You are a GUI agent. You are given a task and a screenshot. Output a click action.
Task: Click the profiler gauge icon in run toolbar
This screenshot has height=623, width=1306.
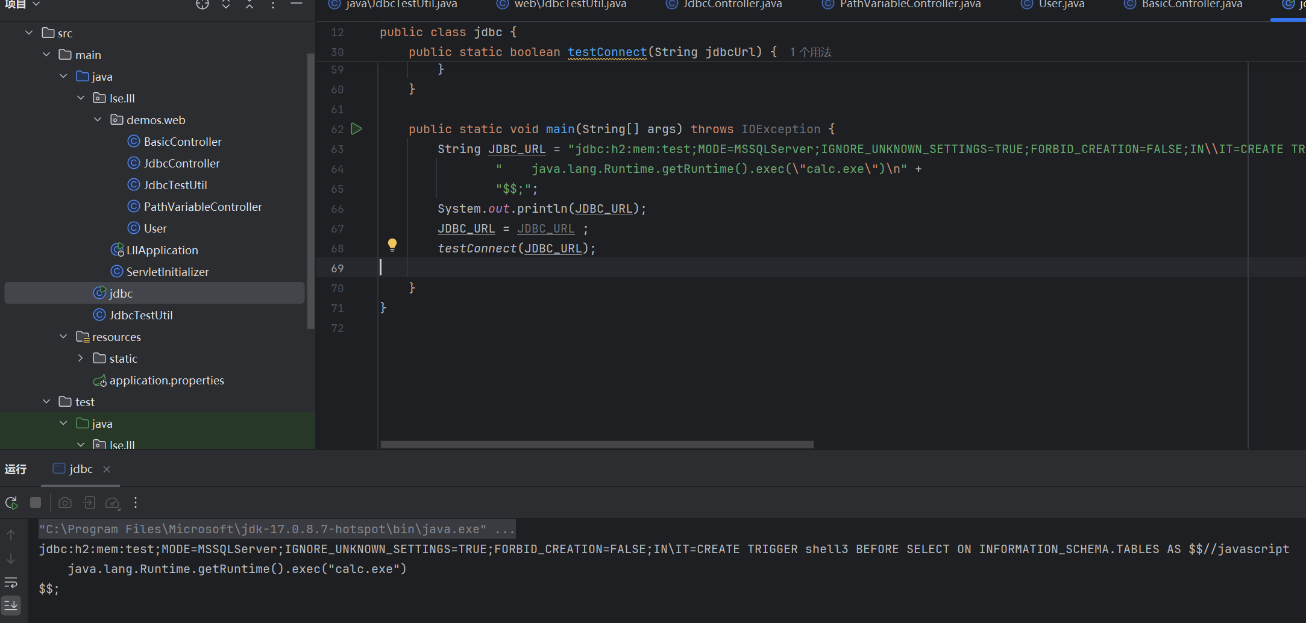(113, 502)
